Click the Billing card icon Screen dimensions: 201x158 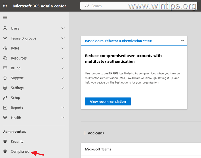(x=5, y=68)
